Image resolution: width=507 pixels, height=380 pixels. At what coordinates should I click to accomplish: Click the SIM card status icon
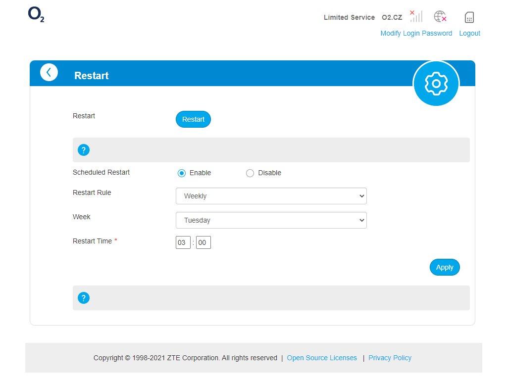coord(469,17)
